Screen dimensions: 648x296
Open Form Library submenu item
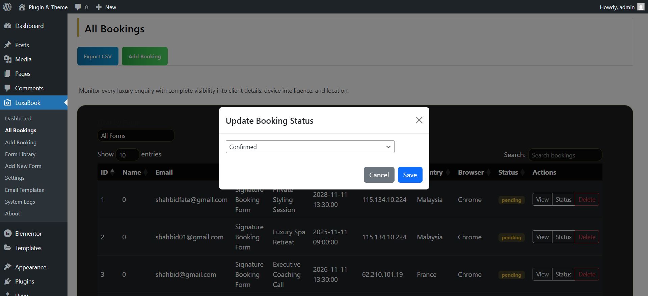click(x=20, y=154)
